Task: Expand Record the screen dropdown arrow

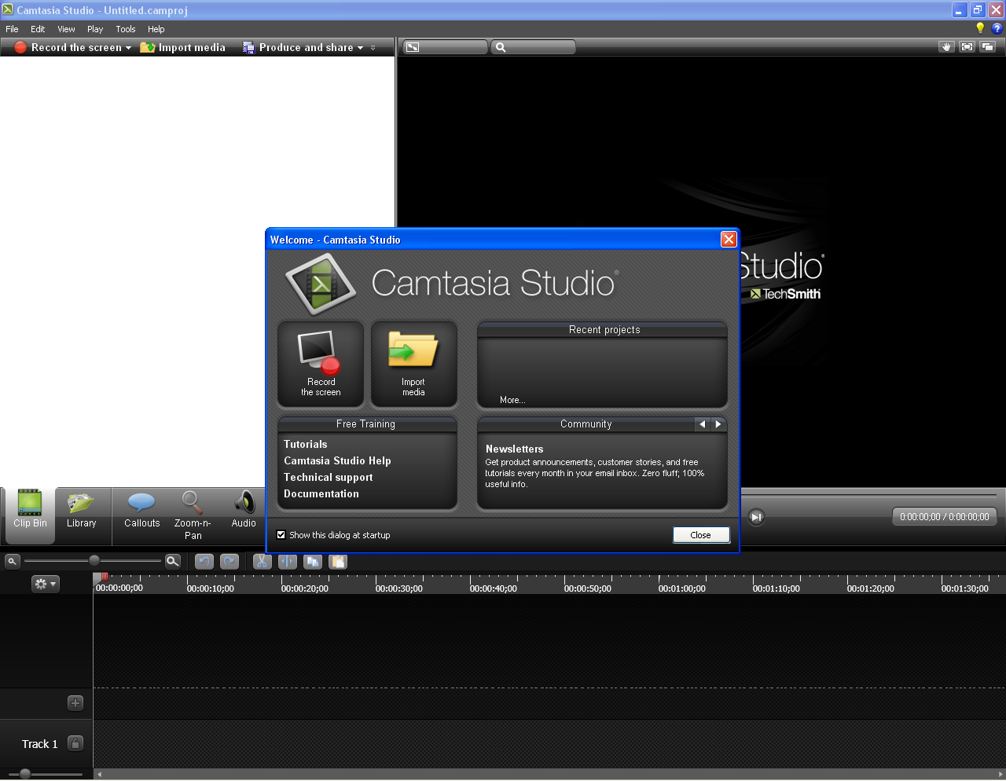Action: (x=128, y=48)
